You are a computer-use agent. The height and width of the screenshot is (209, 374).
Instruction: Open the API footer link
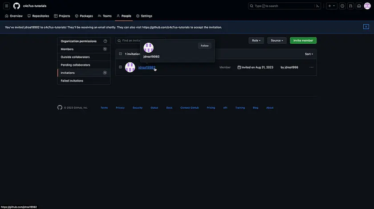pyautogui.click(x=225, y=108)
